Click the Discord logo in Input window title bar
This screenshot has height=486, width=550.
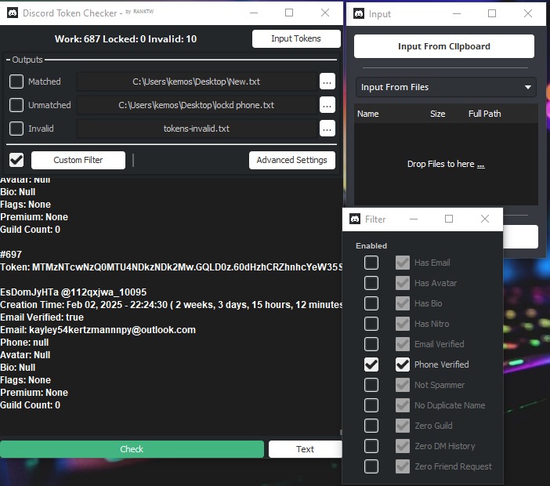[359, 13]
